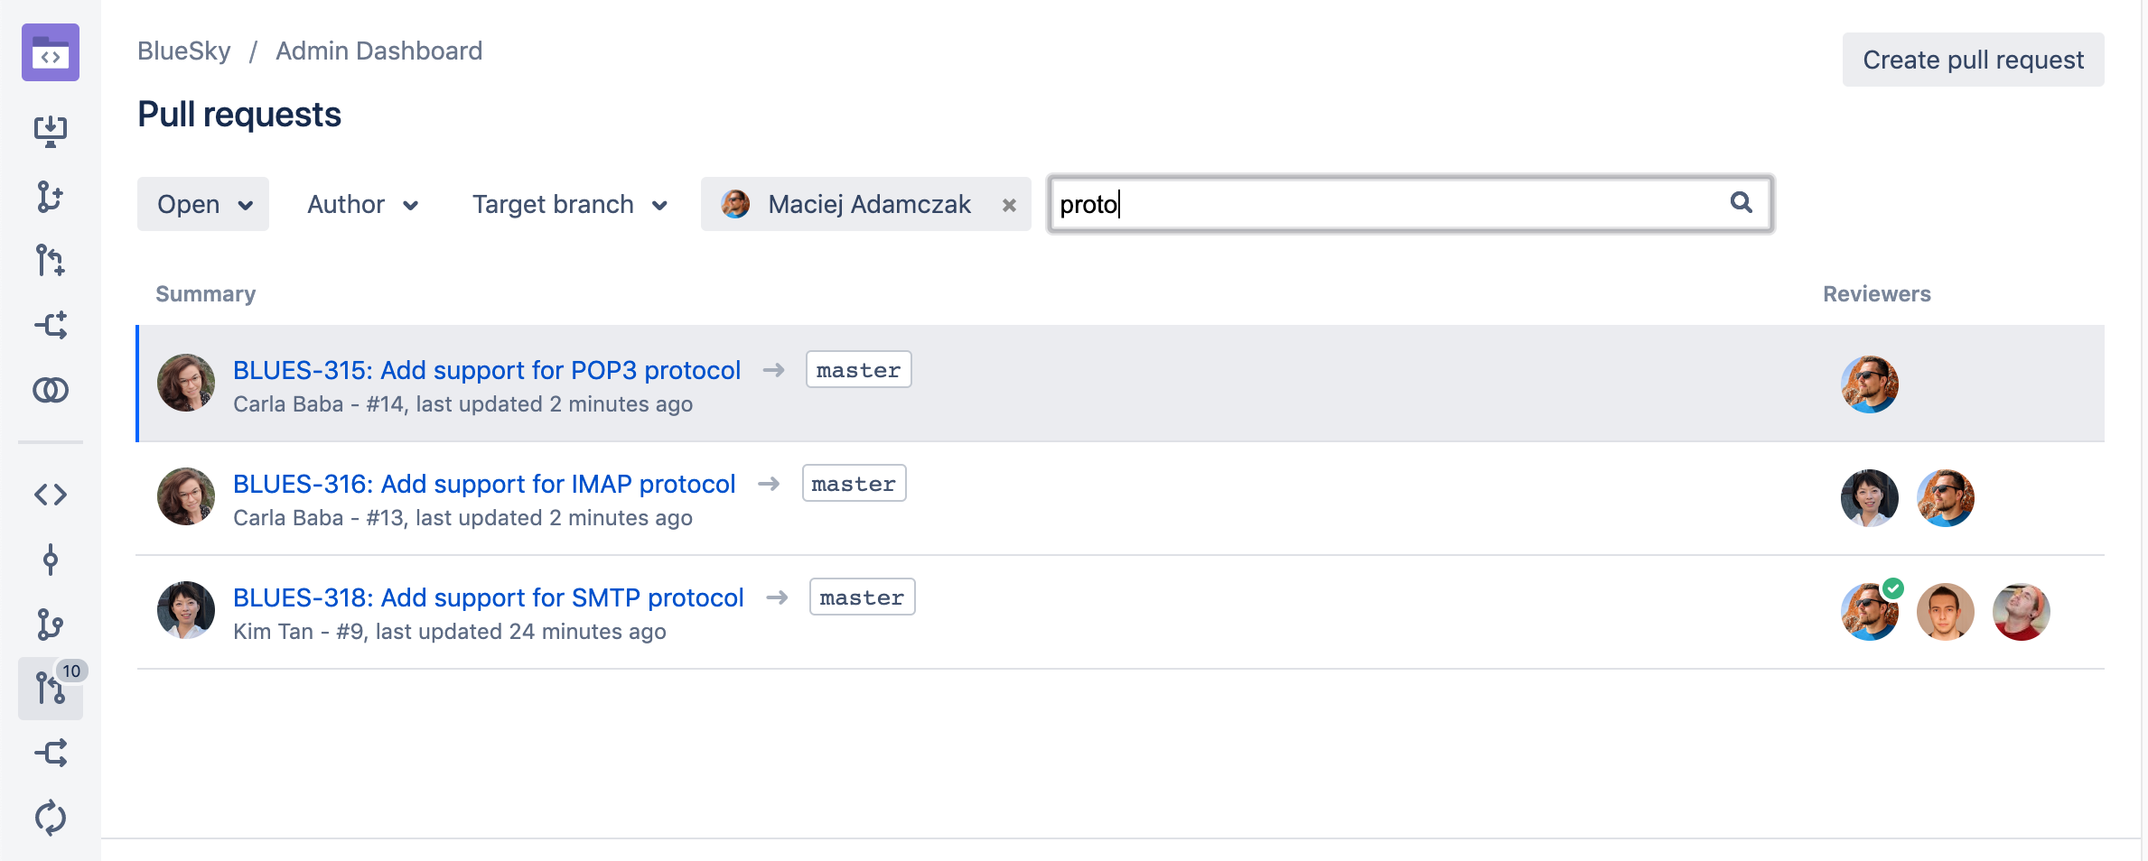Viewport: 2148px width, 861px height.
Task: Open the compare view icon with overlapping circles
Action: click(x=51, y=390)
